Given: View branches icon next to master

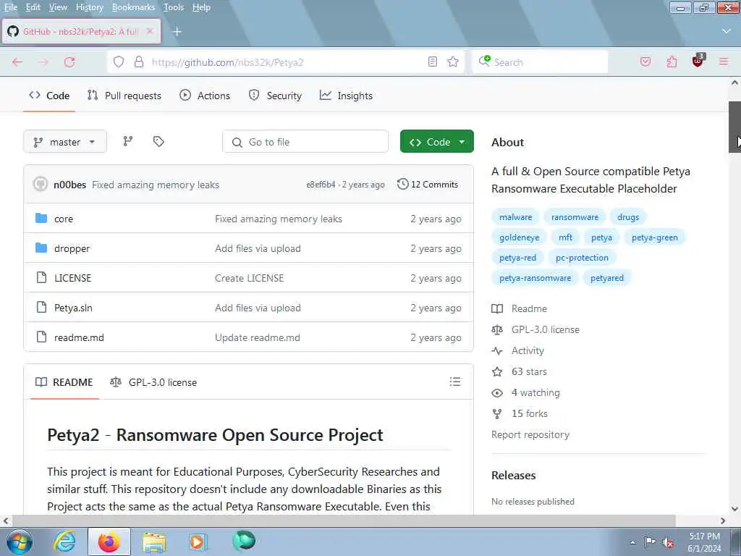Looking at the screenshot, I should [x=128, y=141].
